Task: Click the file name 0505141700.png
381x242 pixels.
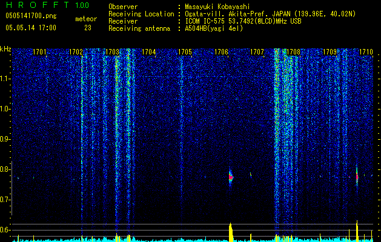Action: [x=31, y=16]
